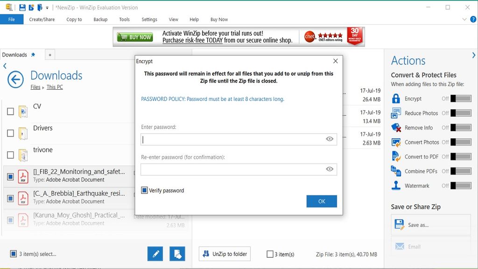
Task: Toggle the 3 item(s) checkbox at bottom
Action: point(270,254)
